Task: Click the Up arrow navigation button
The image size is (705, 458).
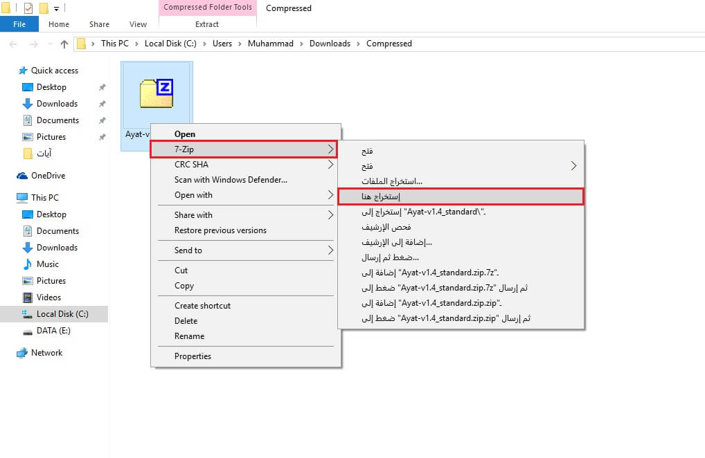Action: (x=64, y=44)
